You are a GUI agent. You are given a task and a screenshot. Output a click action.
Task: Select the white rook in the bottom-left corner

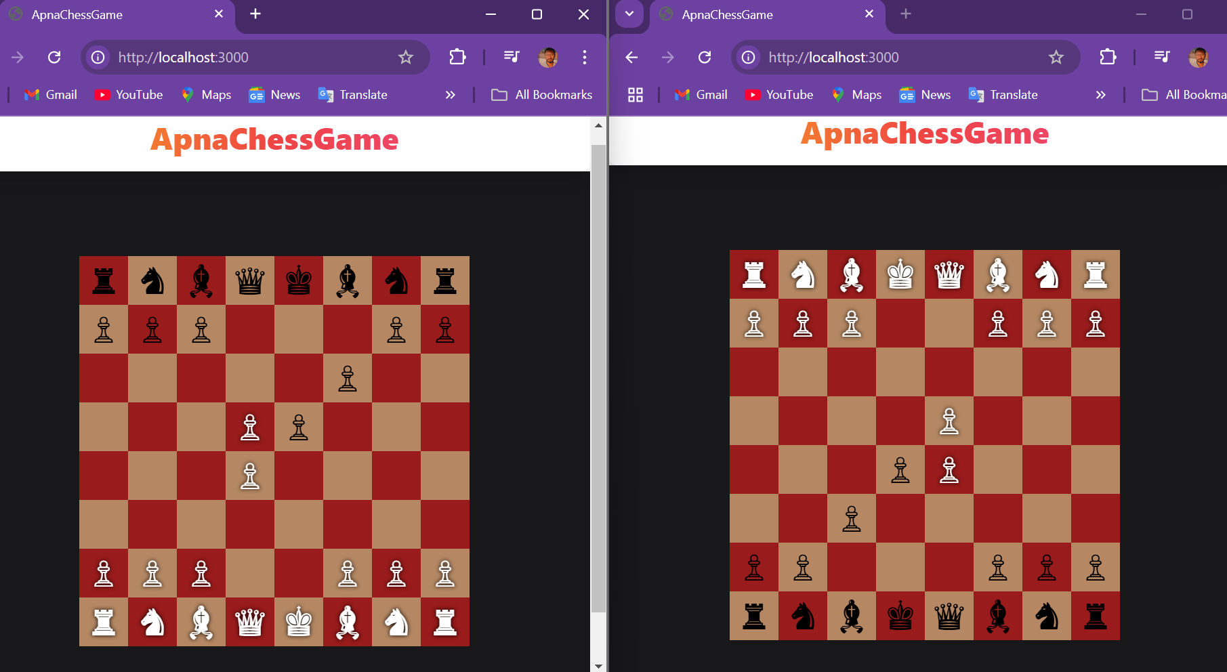[103, 622]
